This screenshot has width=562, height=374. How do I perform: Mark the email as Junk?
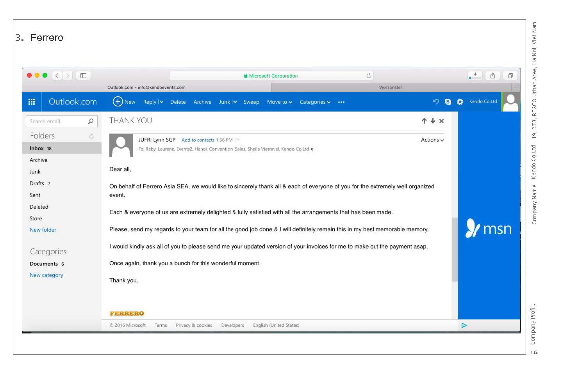coord(224,102)
